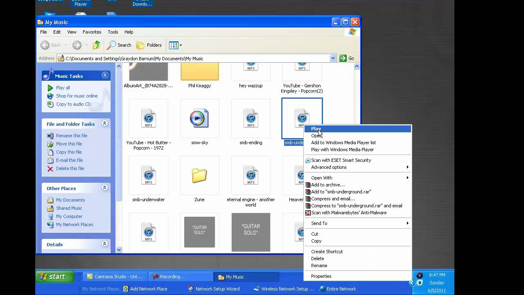
Task: Open My Computer in Other Places
Action: pyautogui.click(x=69, y=216)
